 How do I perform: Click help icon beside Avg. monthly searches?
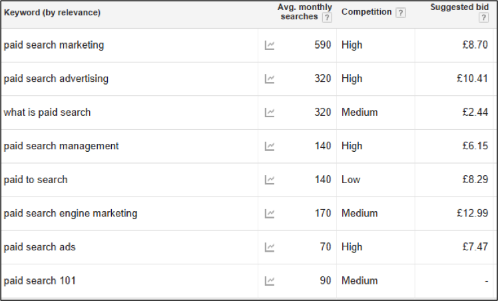pos(327,17)
